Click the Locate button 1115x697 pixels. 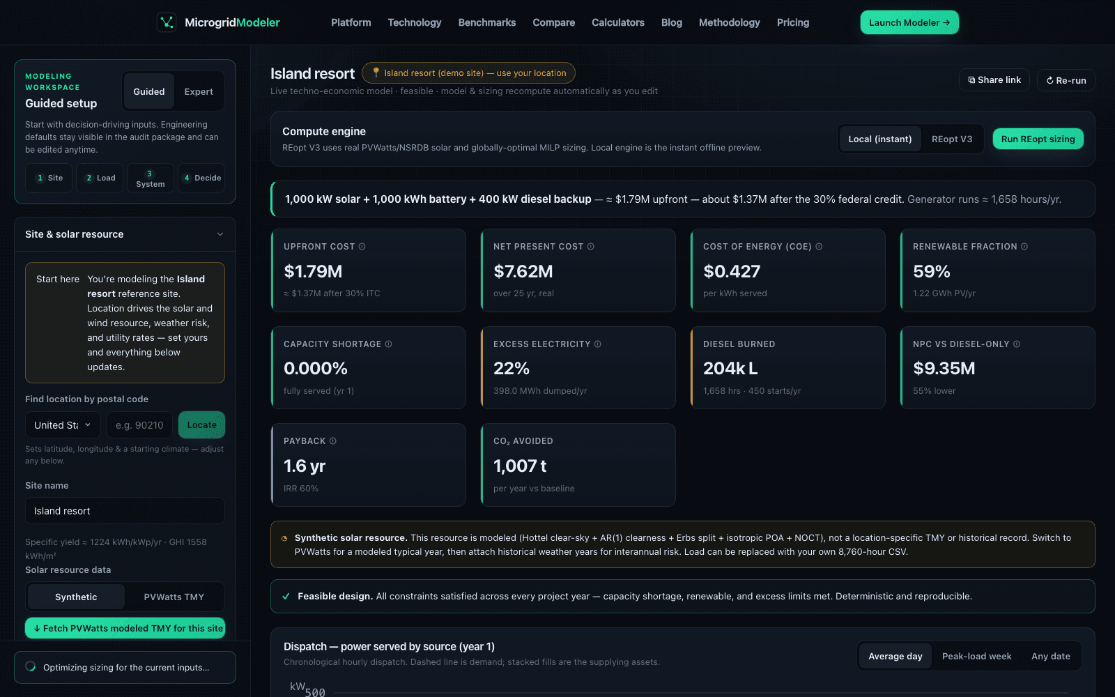point(201,425)
